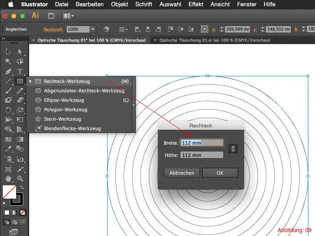This screenshot has width=315, height=236.
Task: Select the Free Transform tool
Action: pyautogui.click(x=20, y=120)
